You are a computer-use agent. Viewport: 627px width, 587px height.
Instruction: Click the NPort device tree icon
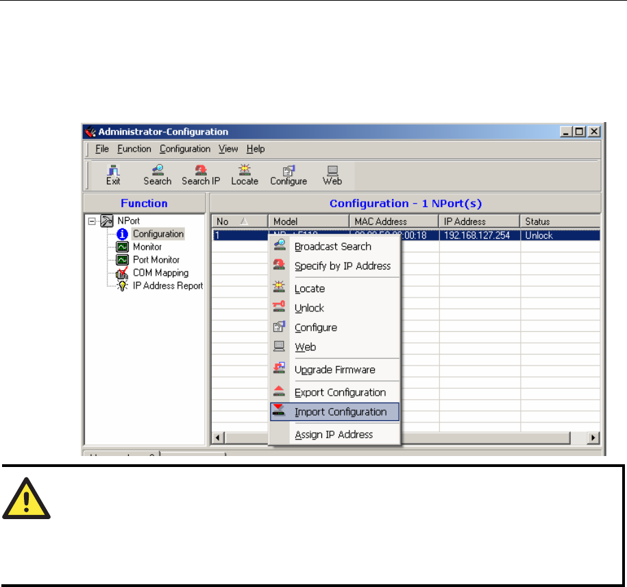107,221
